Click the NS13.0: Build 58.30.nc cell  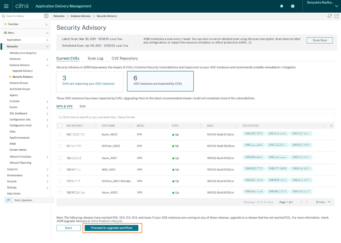(x=221, y=146)
